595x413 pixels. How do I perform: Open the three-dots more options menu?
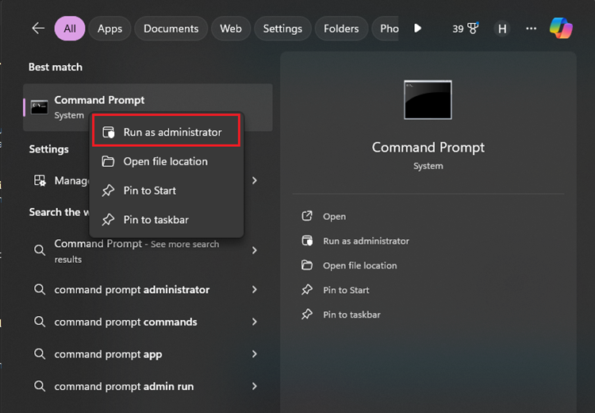coord(531,29)
